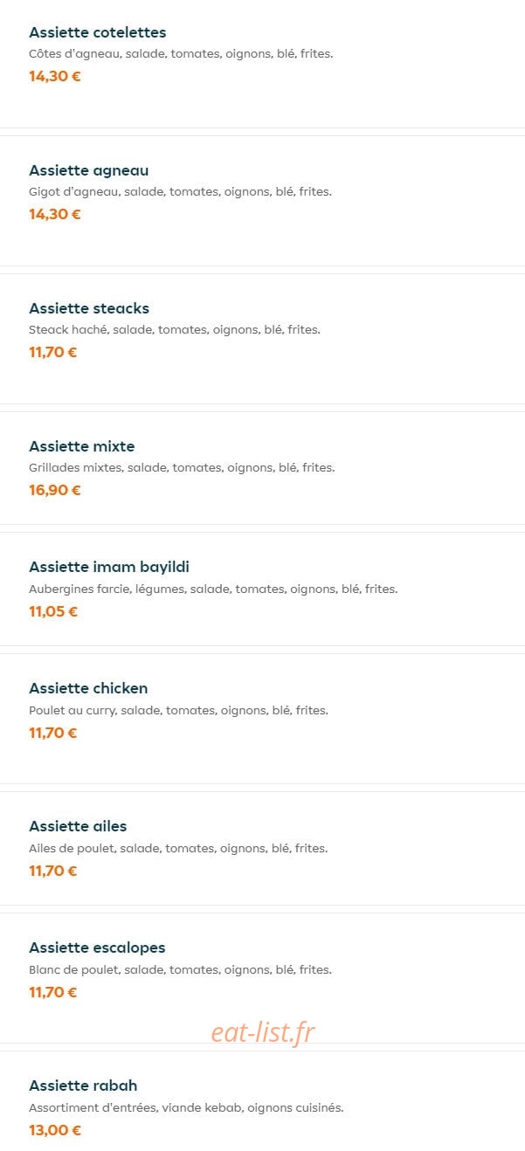Click the Grillades mixtes description line
525x1151 pixels.
pos(182,468)
